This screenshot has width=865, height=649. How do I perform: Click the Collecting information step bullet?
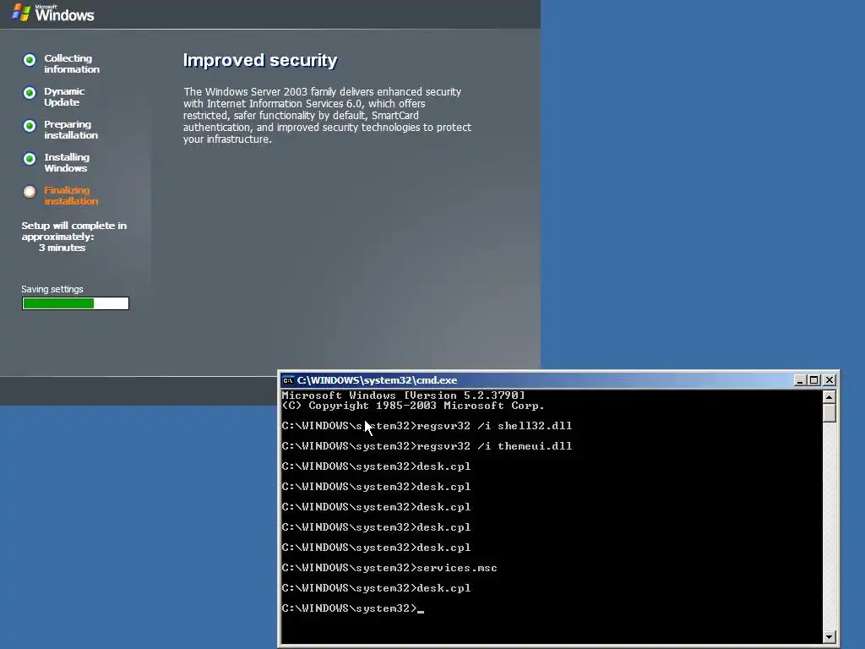30,60
